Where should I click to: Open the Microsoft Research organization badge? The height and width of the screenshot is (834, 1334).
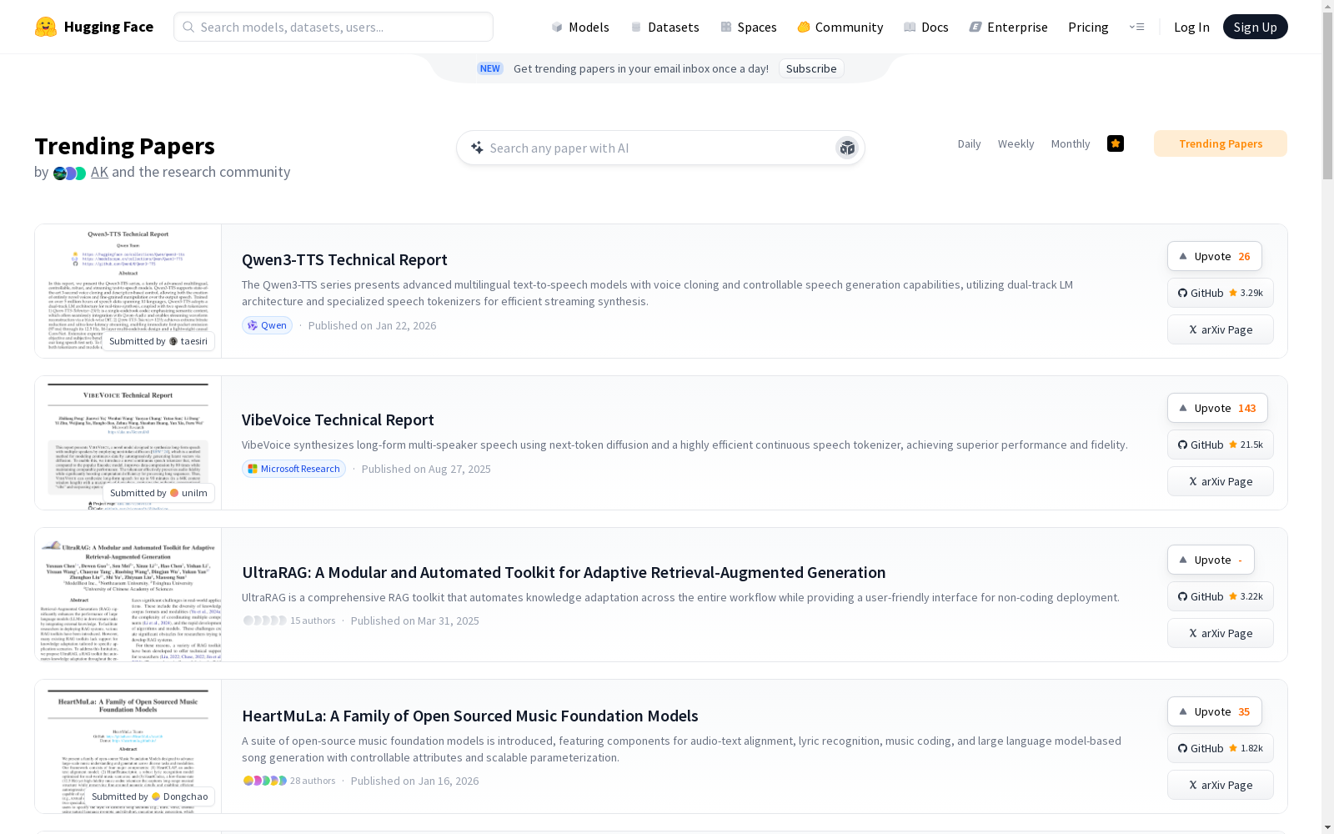(293, 469)
